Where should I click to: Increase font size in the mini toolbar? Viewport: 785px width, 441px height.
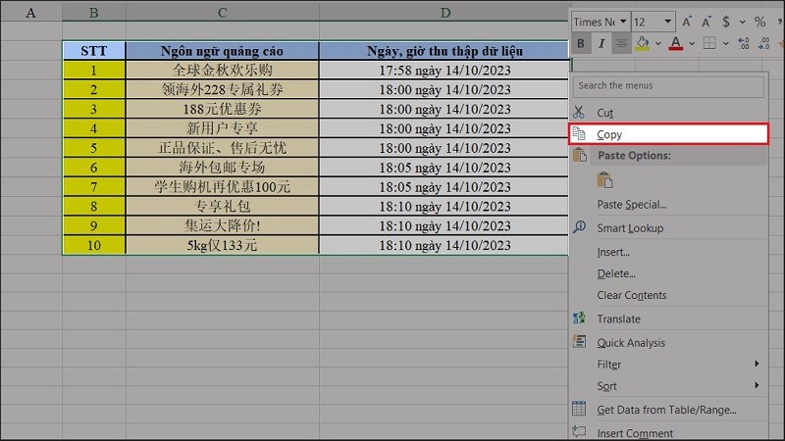tap(686, 22)
